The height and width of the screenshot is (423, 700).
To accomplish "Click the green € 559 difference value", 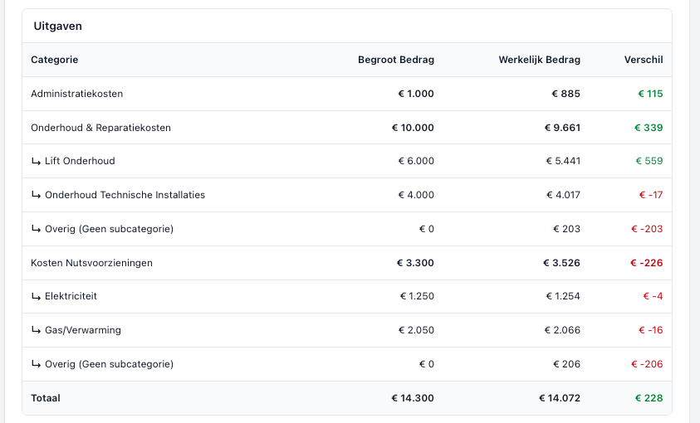I will click(x=649, y=161).
